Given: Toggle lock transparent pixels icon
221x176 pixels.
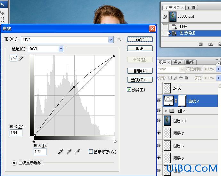Looking at the screenshot, I should pos(170,78).
